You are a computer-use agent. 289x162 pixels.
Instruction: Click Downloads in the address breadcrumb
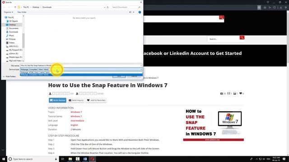47,7
